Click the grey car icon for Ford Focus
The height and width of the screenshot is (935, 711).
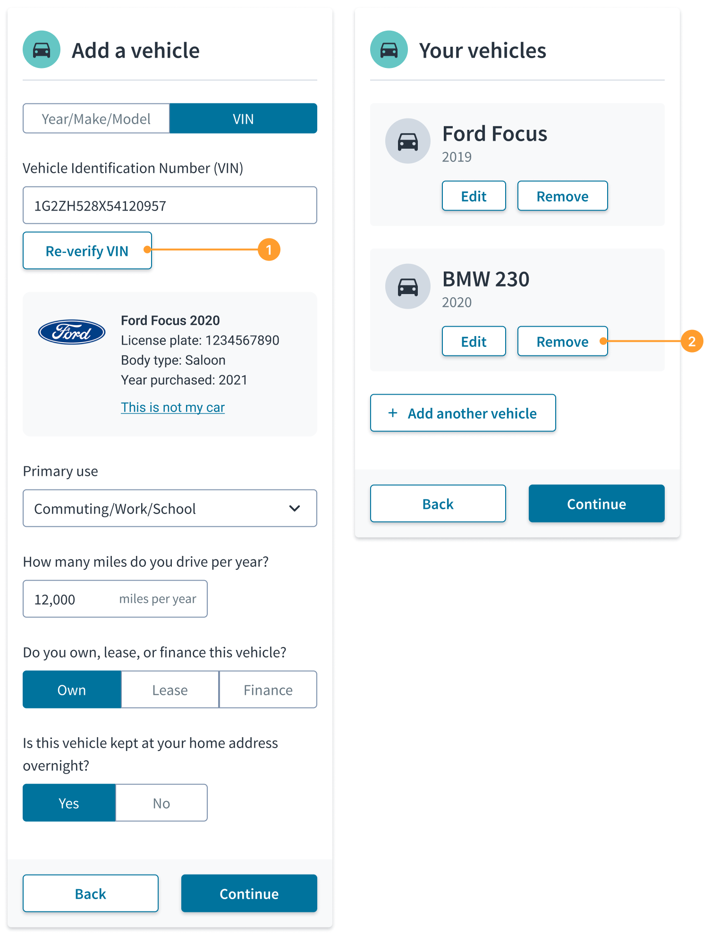pyautogui.click(x=408, y=141)
